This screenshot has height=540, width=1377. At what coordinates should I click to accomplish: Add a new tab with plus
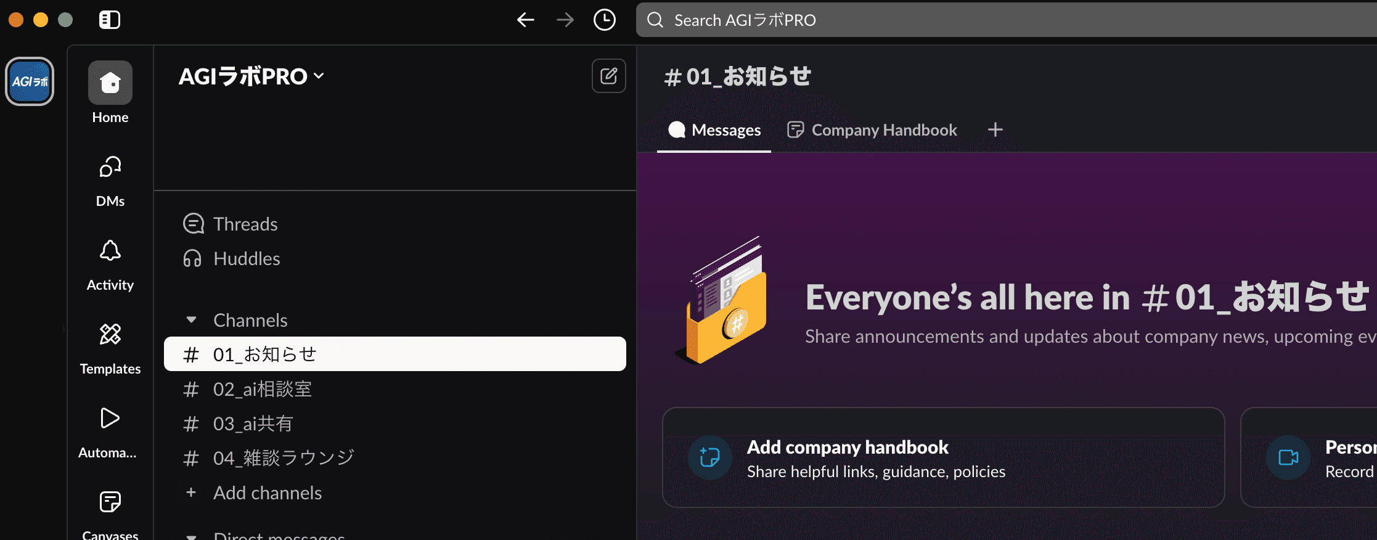tap(995, 130)
